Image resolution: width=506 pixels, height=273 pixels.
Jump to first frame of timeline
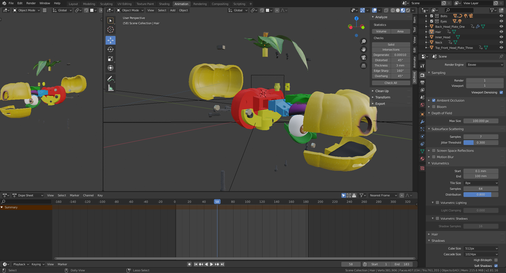(x=196, y=264)
